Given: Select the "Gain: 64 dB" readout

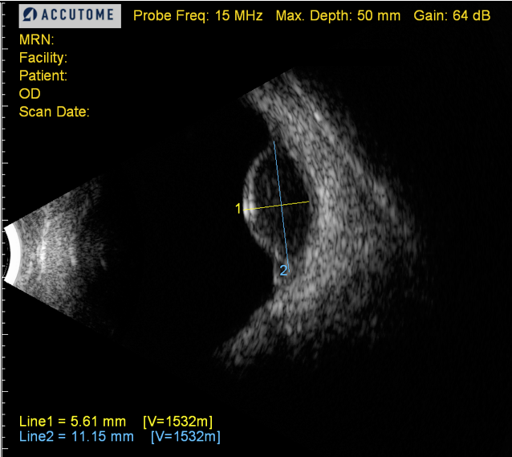Looking at the screenshot, I should (x=452, y=16).
